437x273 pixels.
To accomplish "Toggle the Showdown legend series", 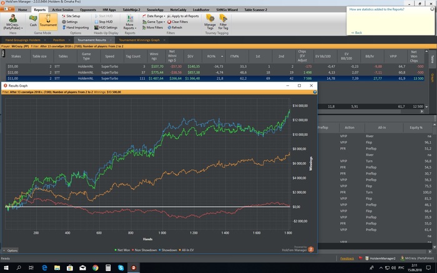I will (x=168, y=250).
